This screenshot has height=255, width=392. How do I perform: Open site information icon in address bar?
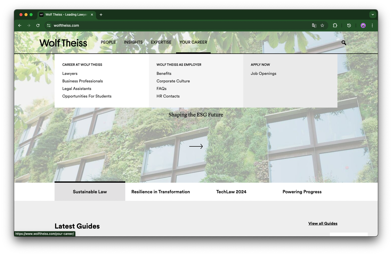pyautogui.click(x=49, y=25)
